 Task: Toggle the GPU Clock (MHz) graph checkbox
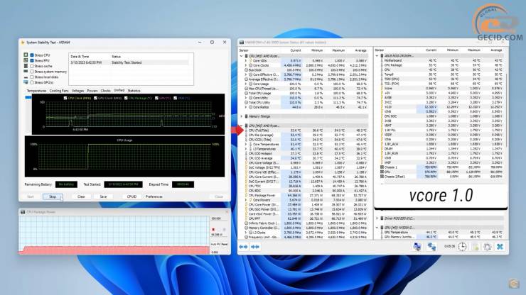point(96,98)
